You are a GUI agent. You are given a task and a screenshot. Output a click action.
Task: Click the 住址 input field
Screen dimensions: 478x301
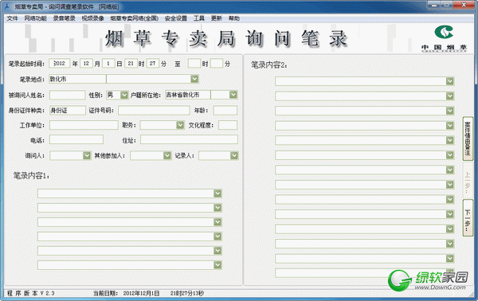pyautogui.click(x=189, y=140)
